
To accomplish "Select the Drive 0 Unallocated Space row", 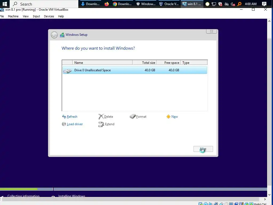I will [135, 70].
